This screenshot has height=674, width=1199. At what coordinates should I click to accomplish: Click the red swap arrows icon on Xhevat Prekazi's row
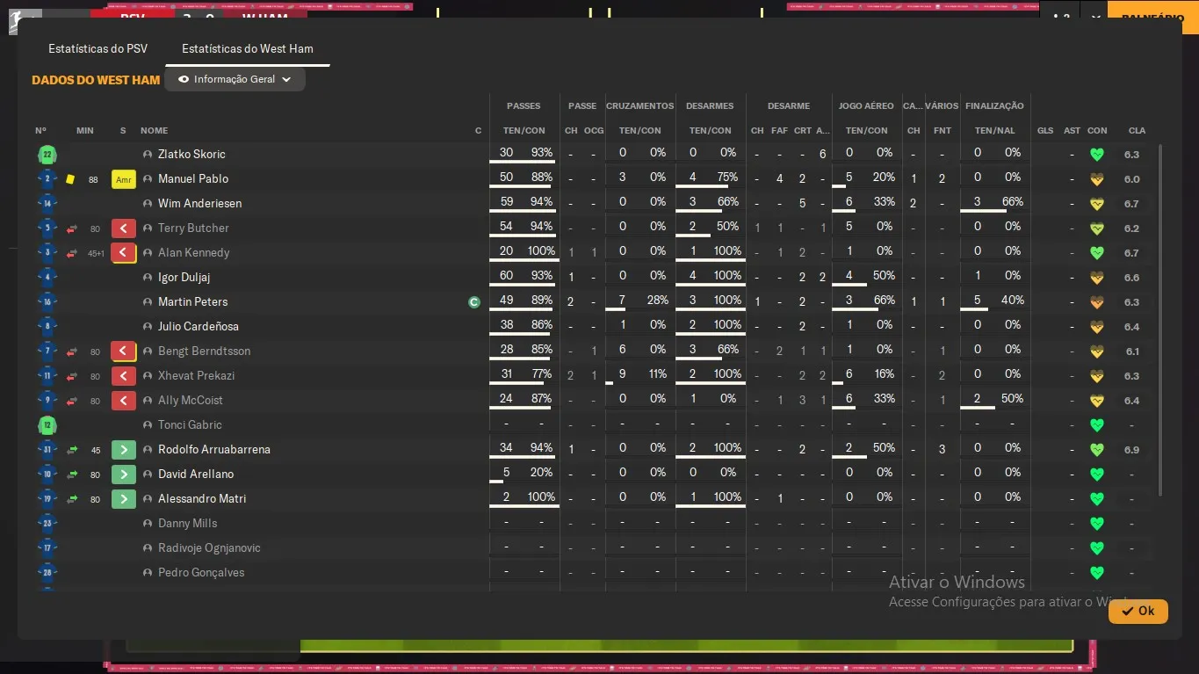[72, 376]
